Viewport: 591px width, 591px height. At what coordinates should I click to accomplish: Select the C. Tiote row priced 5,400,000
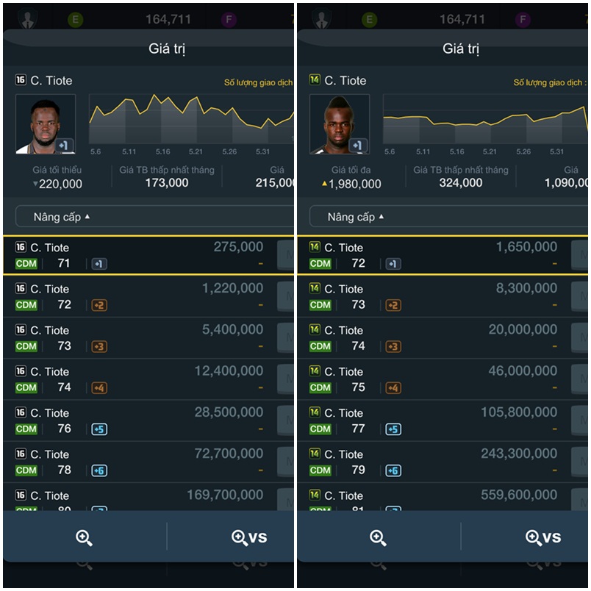[x=140, y=338]
